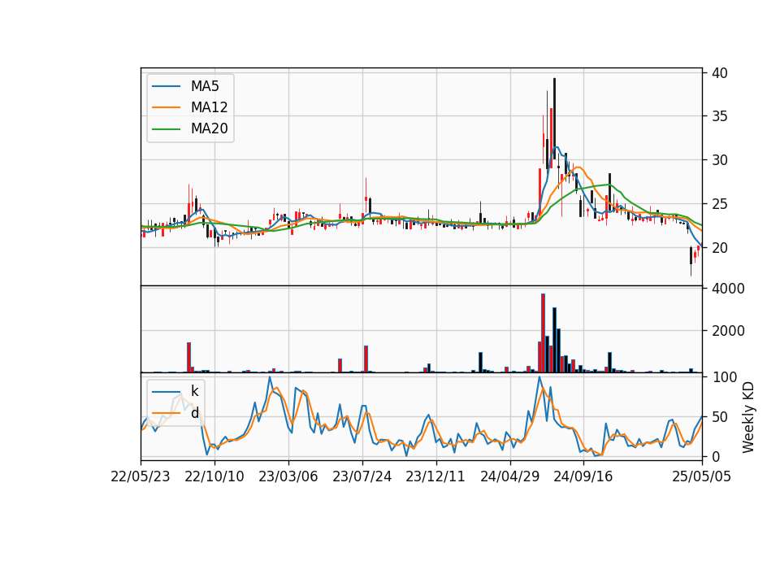Click the 2000 volume axis tick label
780x561 pixels.
pos(728,331)
